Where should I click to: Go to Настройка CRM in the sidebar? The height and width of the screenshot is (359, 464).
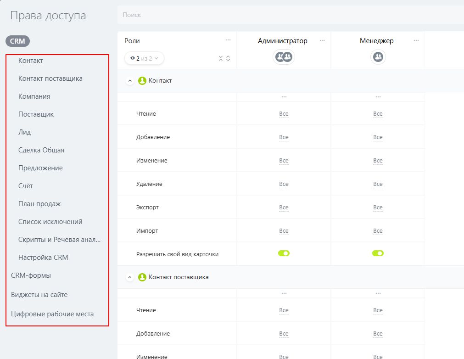(x=43, y=258)
